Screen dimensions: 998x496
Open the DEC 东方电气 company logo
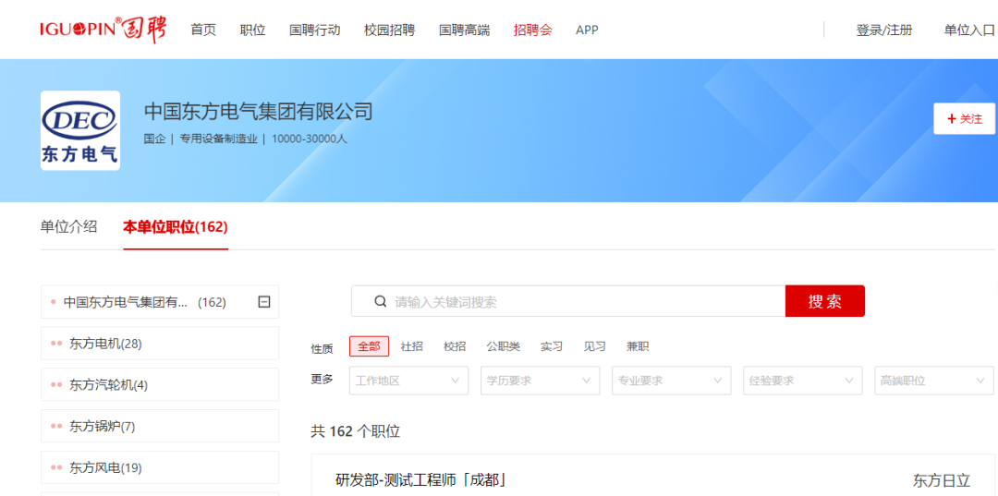[x=80, y=130]
